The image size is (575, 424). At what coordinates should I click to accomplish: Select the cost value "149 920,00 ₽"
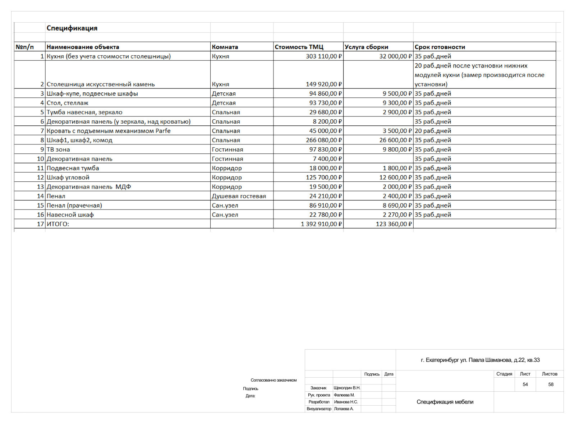(x=324, y=84)
